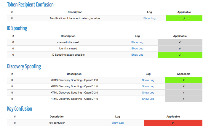
Task: Click the cross mark in openid.return_to row
Action: tap(184, 18)
